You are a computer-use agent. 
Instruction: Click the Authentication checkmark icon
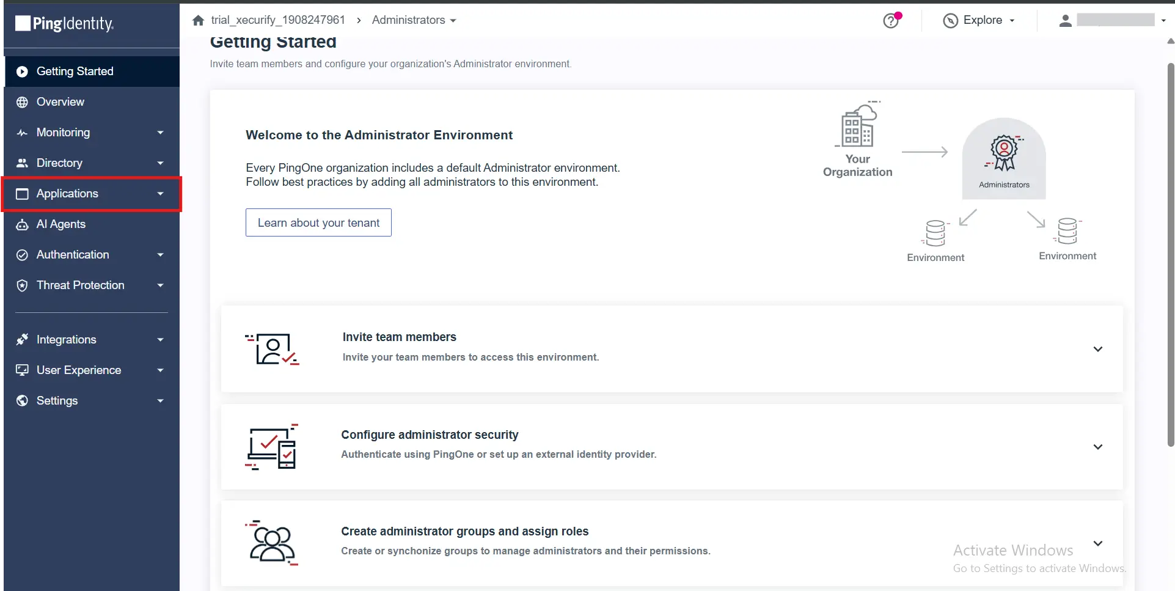[22, 255]
